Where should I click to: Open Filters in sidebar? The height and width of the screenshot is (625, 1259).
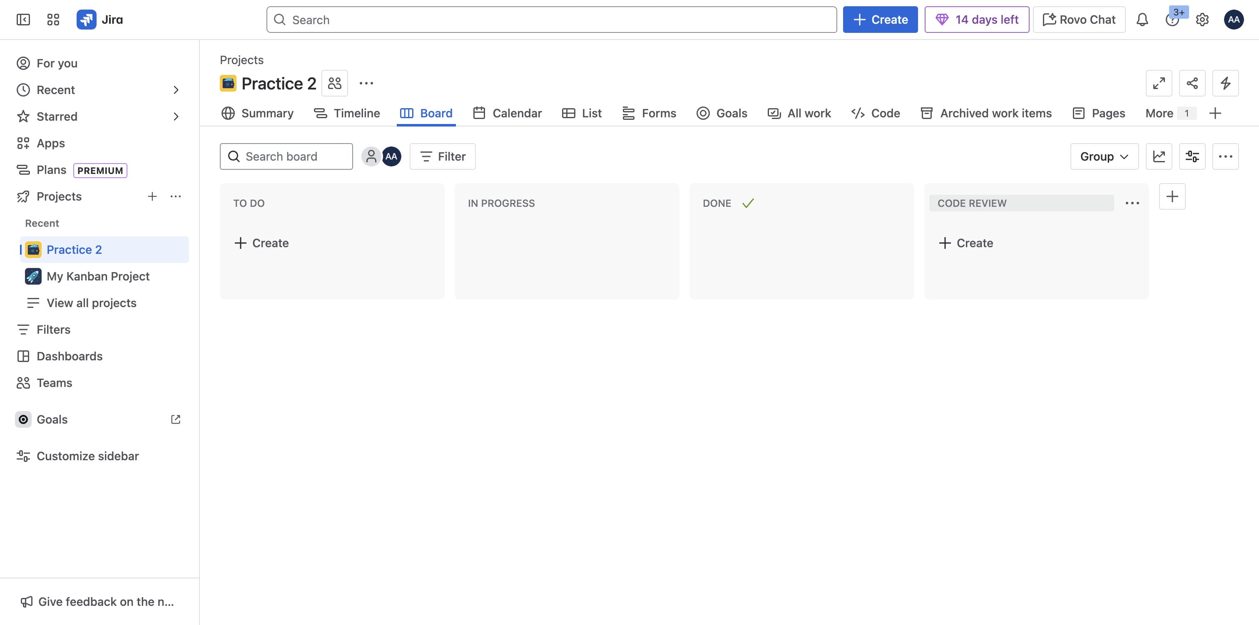click(x=100, y=330)
